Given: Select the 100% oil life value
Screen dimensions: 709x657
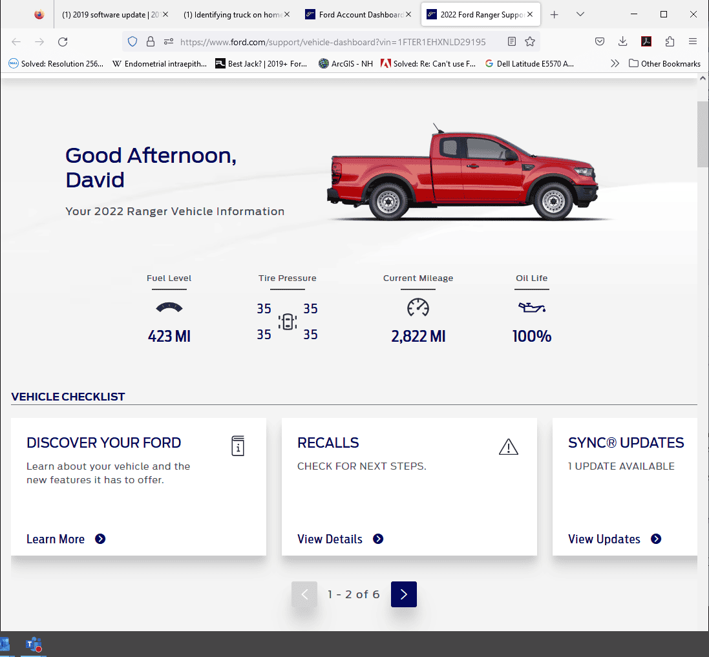Looking at the screenshot, I should [x=532, y=336].
